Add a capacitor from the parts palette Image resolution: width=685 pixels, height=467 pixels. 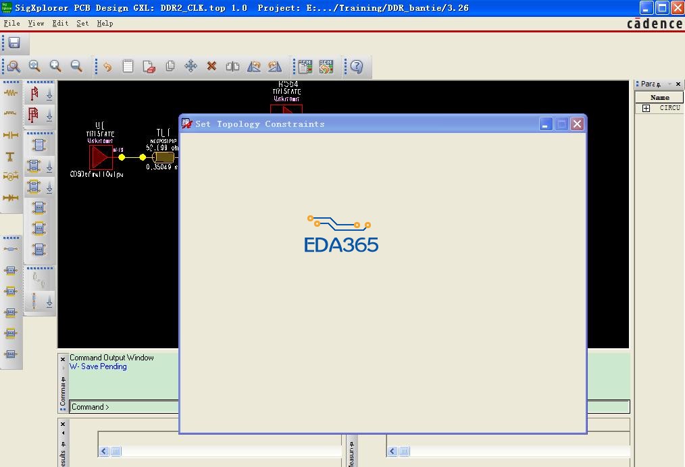(x=11, y=135)
